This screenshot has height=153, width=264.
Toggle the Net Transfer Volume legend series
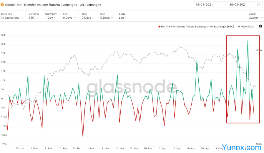[197, 26]
